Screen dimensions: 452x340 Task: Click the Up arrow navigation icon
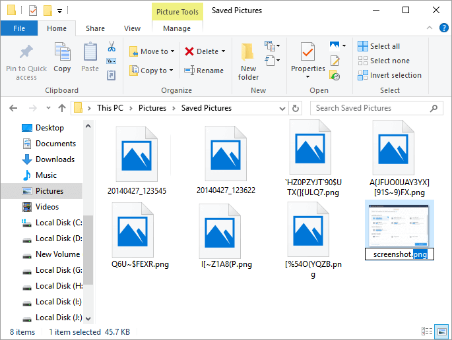click(x=62, y=108)
